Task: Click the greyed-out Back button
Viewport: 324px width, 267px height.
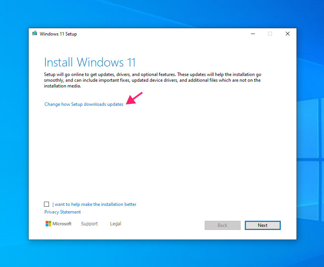Action: pyautogui.click(x=223, y=225)
